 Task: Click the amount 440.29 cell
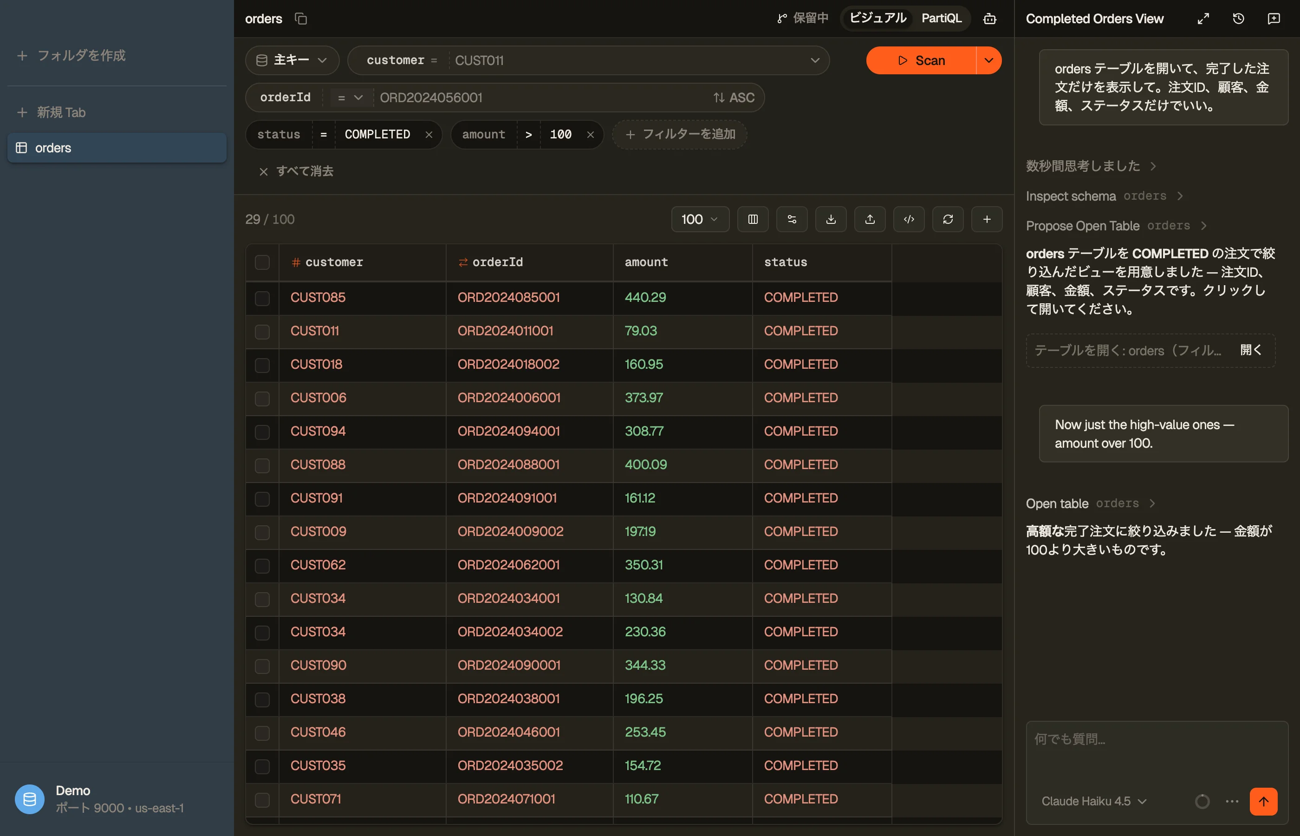coord(682,298)
